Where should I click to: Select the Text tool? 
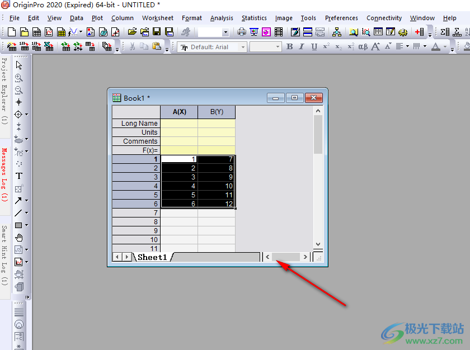[19, 176]
